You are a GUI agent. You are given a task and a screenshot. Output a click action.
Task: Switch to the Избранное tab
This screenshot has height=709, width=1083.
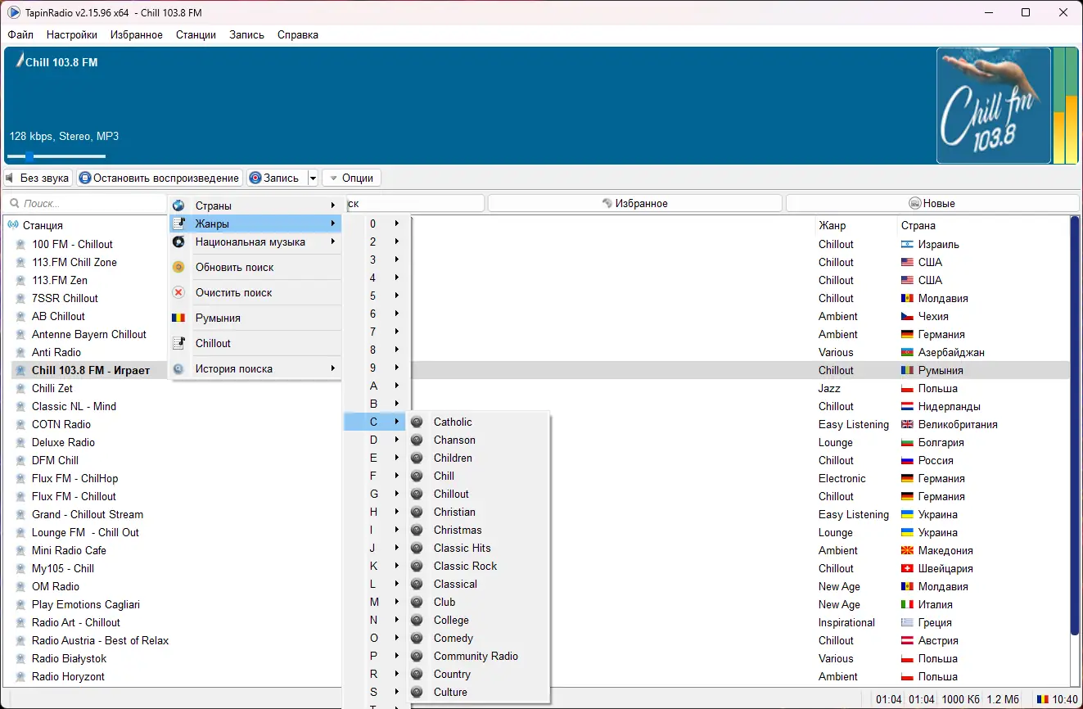tap(634, 203)
